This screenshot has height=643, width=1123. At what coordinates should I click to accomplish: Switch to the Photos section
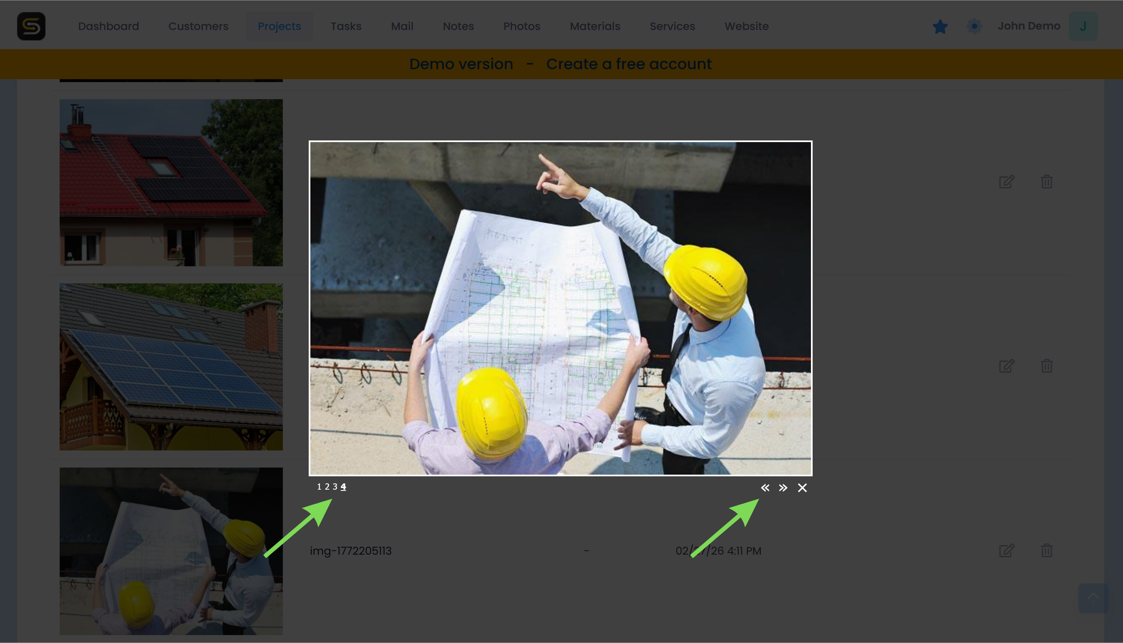521,26
